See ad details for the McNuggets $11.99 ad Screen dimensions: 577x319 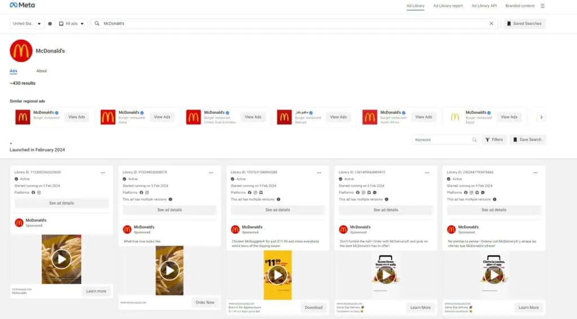coord(277,210)
